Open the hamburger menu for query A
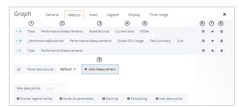 point(203,31)
